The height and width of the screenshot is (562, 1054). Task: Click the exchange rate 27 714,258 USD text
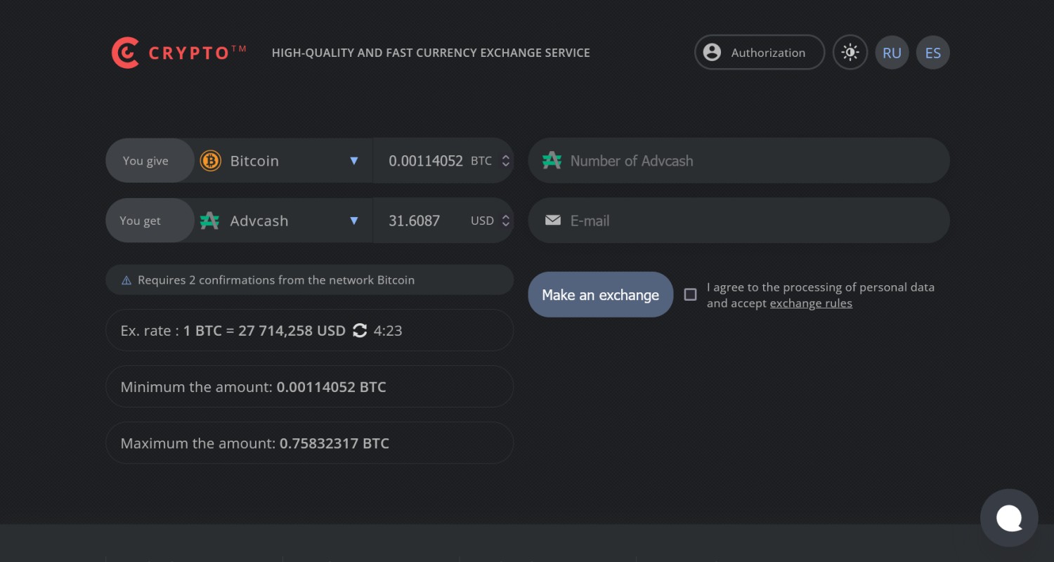coord(292,330)
